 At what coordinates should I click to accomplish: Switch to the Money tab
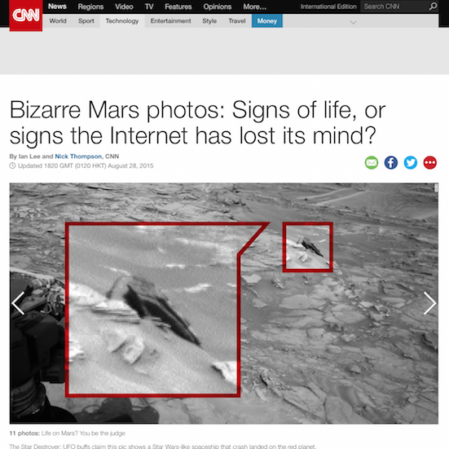pyautogui.click(x=267, y=21)
